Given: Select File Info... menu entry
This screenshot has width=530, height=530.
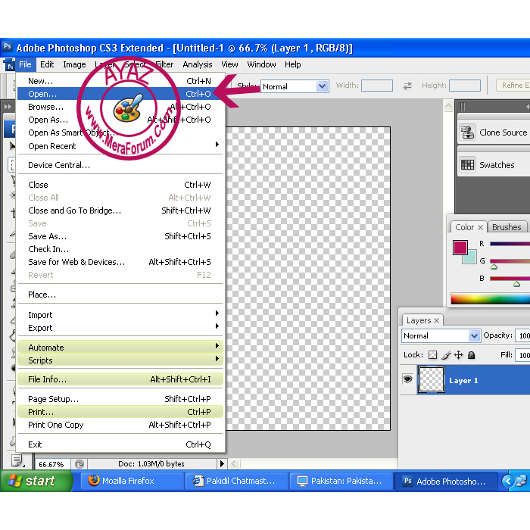Looking at the screenshot, I should click(120, 379).
